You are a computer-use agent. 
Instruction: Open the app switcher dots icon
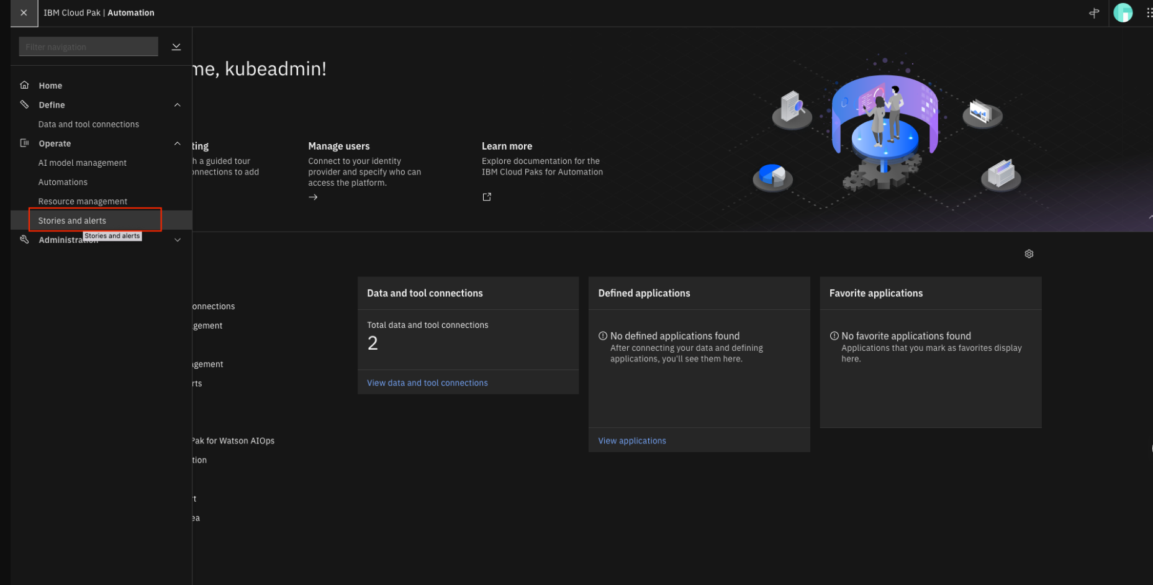click(1149, 13)
